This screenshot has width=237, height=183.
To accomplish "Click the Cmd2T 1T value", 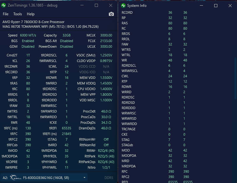I will 28,55.
